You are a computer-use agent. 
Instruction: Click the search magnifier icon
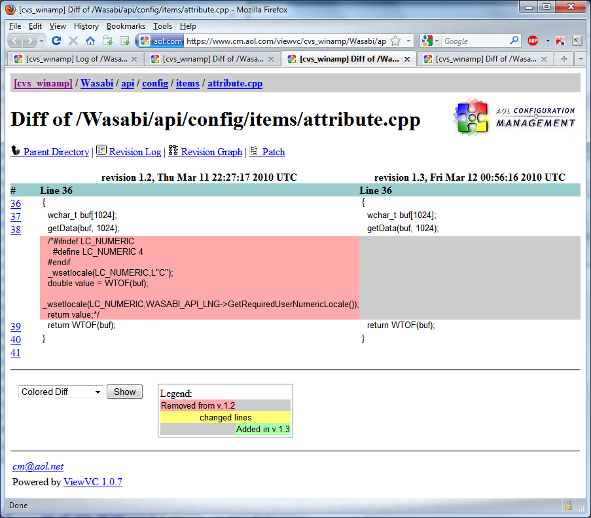pos(514,41)
